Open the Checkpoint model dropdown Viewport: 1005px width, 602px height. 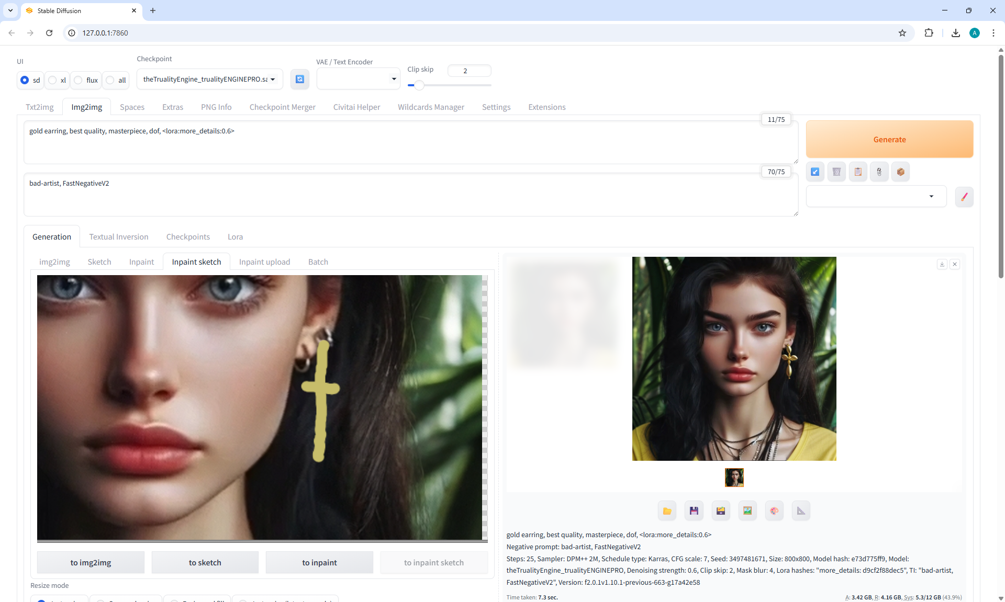click(209, 79)
